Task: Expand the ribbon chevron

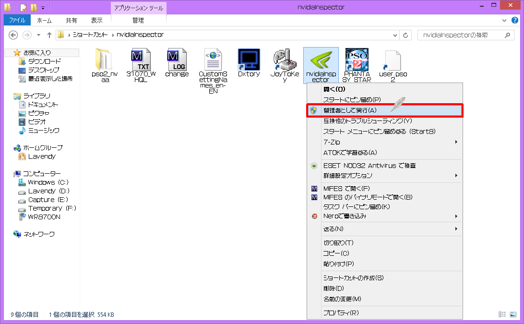Action: pos(504,20)
